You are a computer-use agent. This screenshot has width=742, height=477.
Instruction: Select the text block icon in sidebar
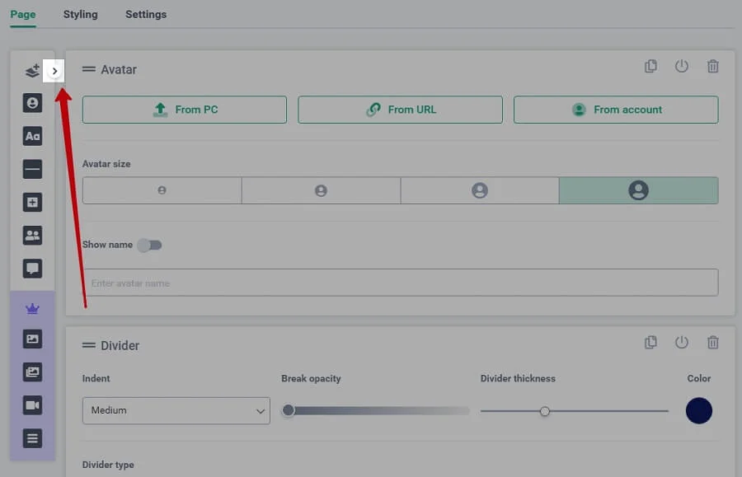coord(32,137)
